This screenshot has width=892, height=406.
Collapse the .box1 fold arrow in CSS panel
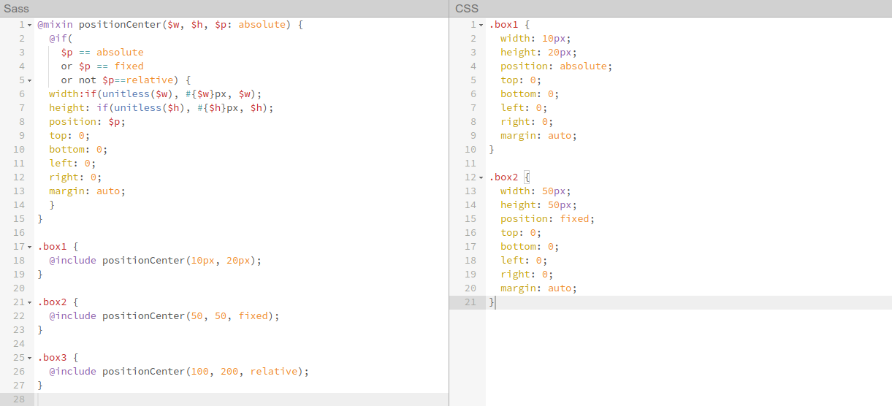click(x=481, y=25)
